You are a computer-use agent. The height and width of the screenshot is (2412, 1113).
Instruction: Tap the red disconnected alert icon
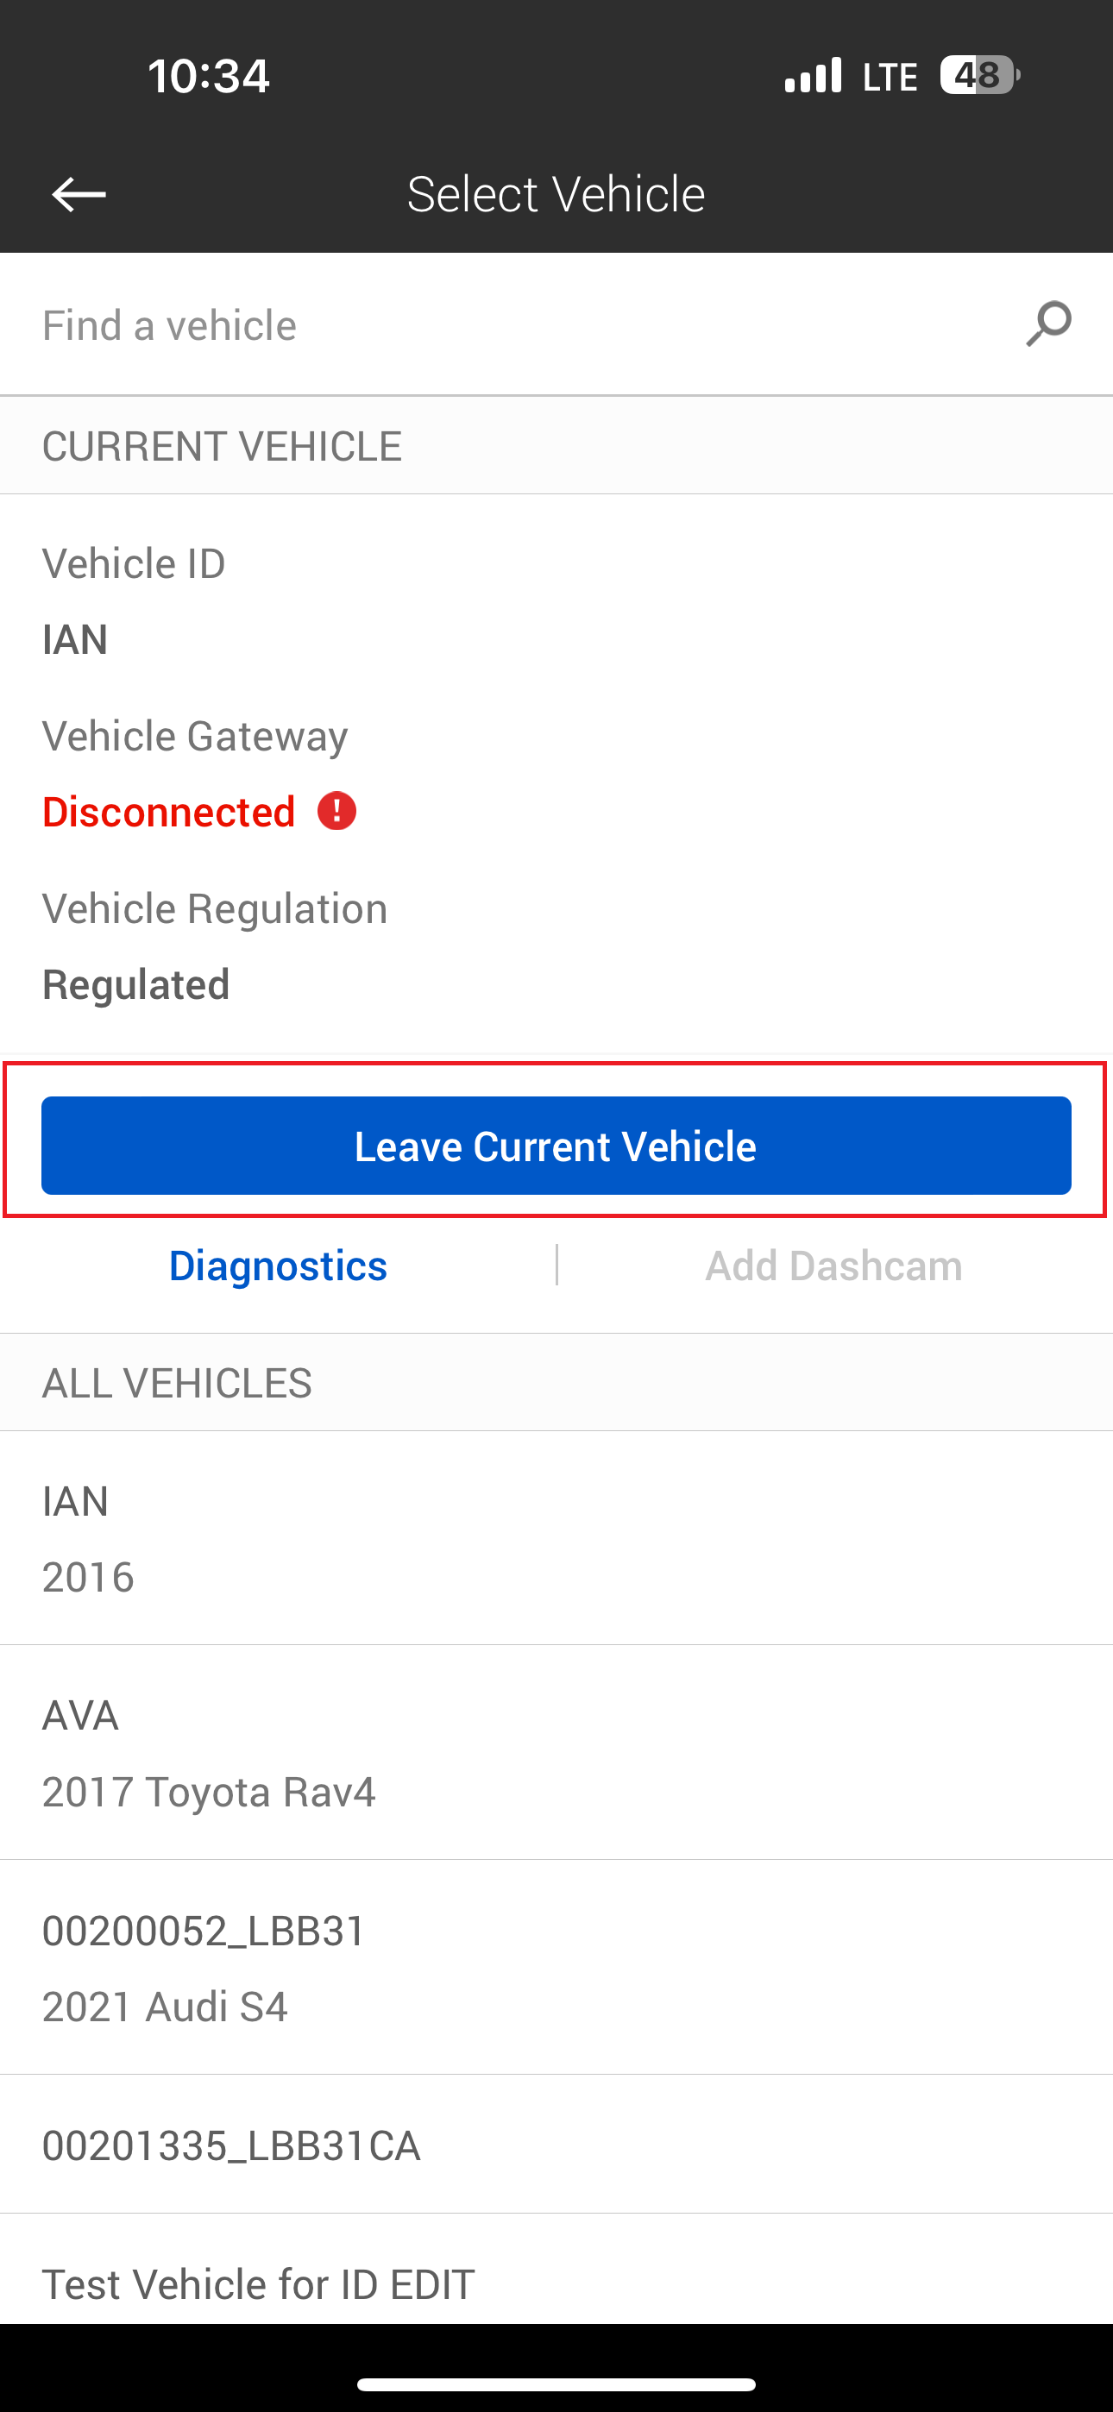(x=336, y=811)
